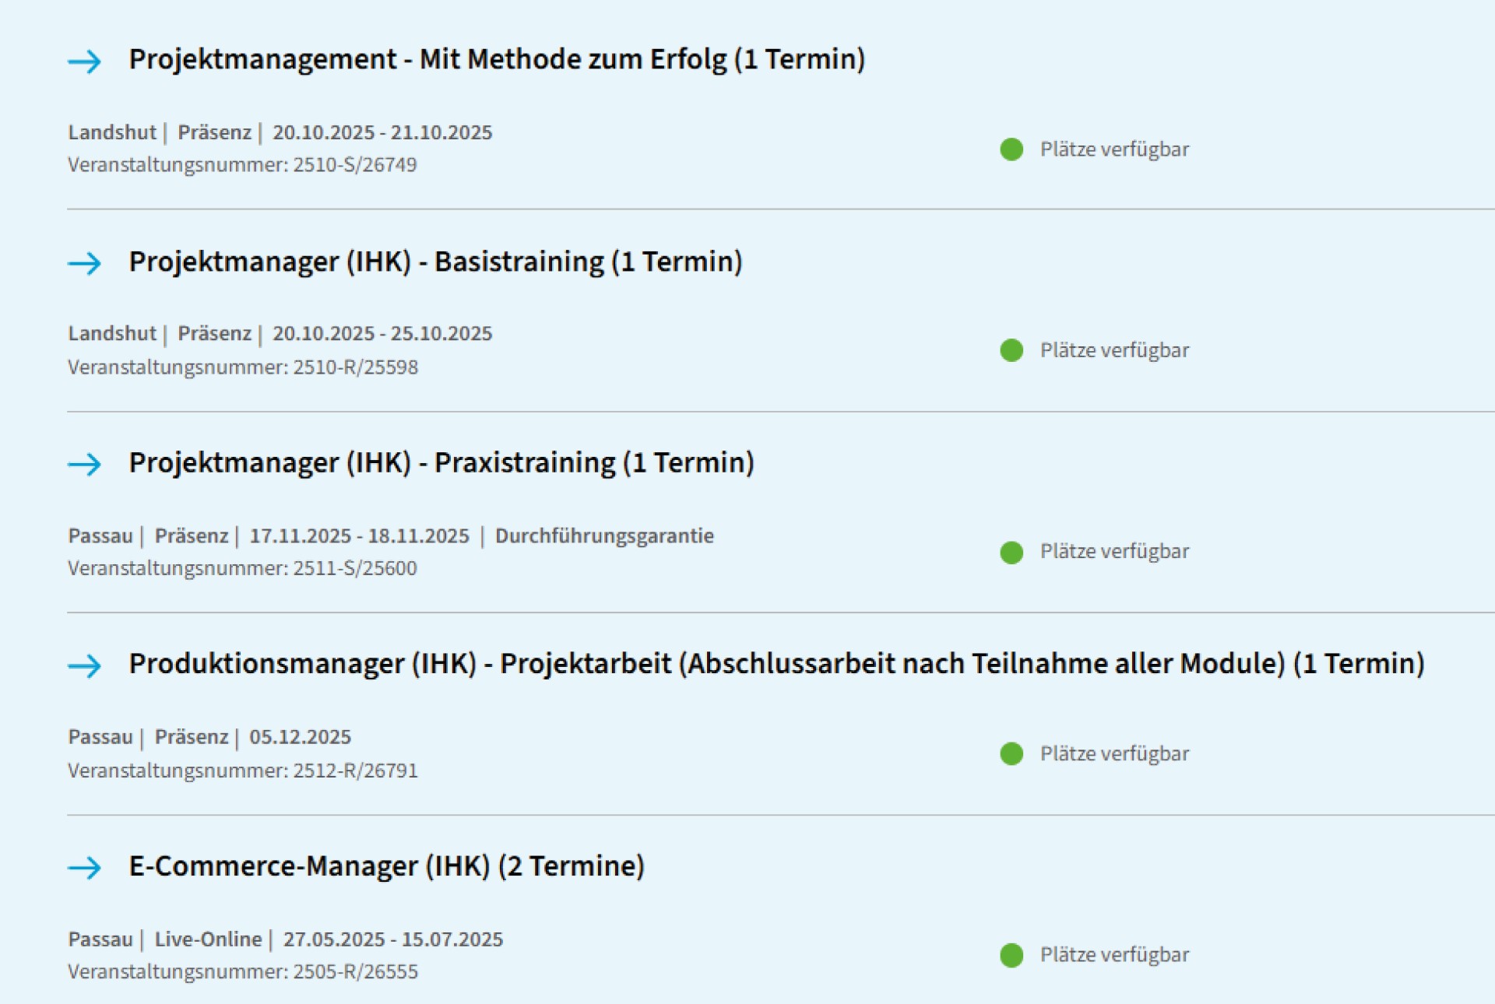This screenshot has width=1495, height=1004.
Task: Click green availability dot for event 2510-R/25598
Action: point(1011,350)
